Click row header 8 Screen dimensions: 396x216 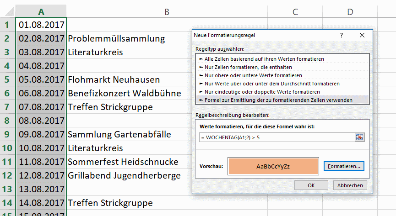click(x=7, y=121)
